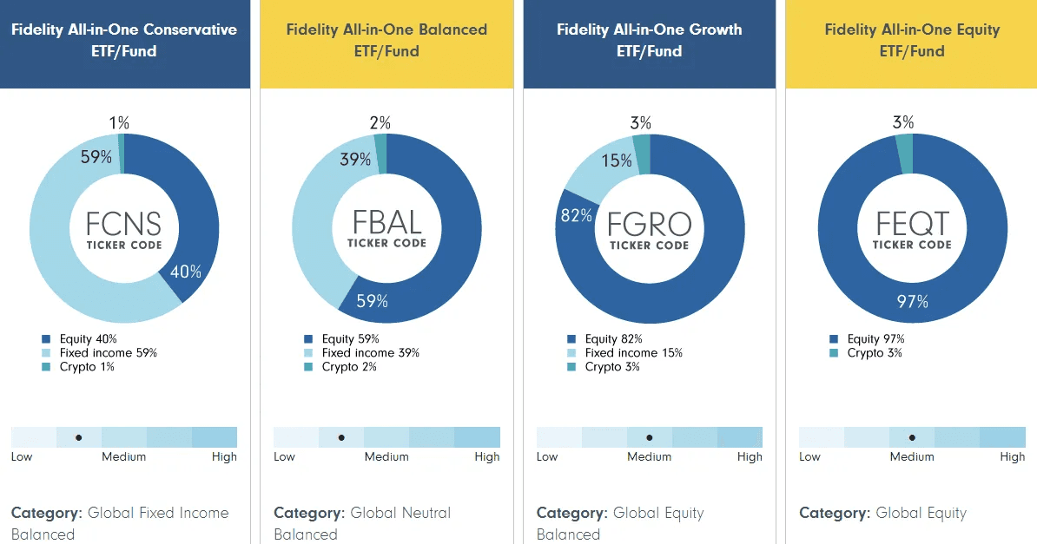Screen dimensions: 1037x544
Task: Click Crypto 3% legend swatch under FGRO
Action: point(571,367)
